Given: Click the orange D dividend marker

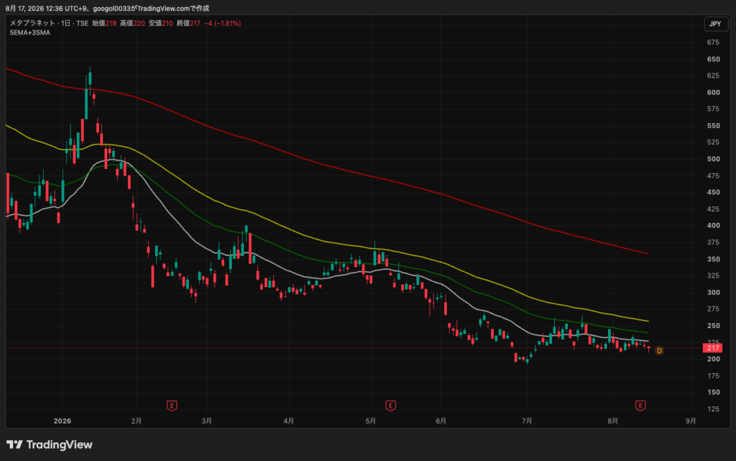Looking at the screenshot, I should [x=659, y=351].
